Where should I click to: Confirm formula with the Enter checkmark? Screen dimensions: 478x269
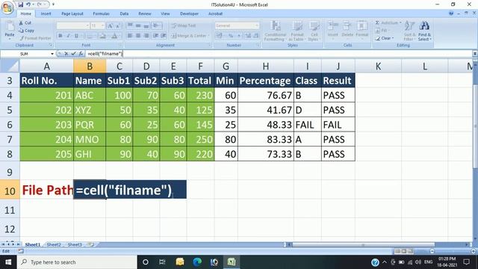tap(73, 54)
